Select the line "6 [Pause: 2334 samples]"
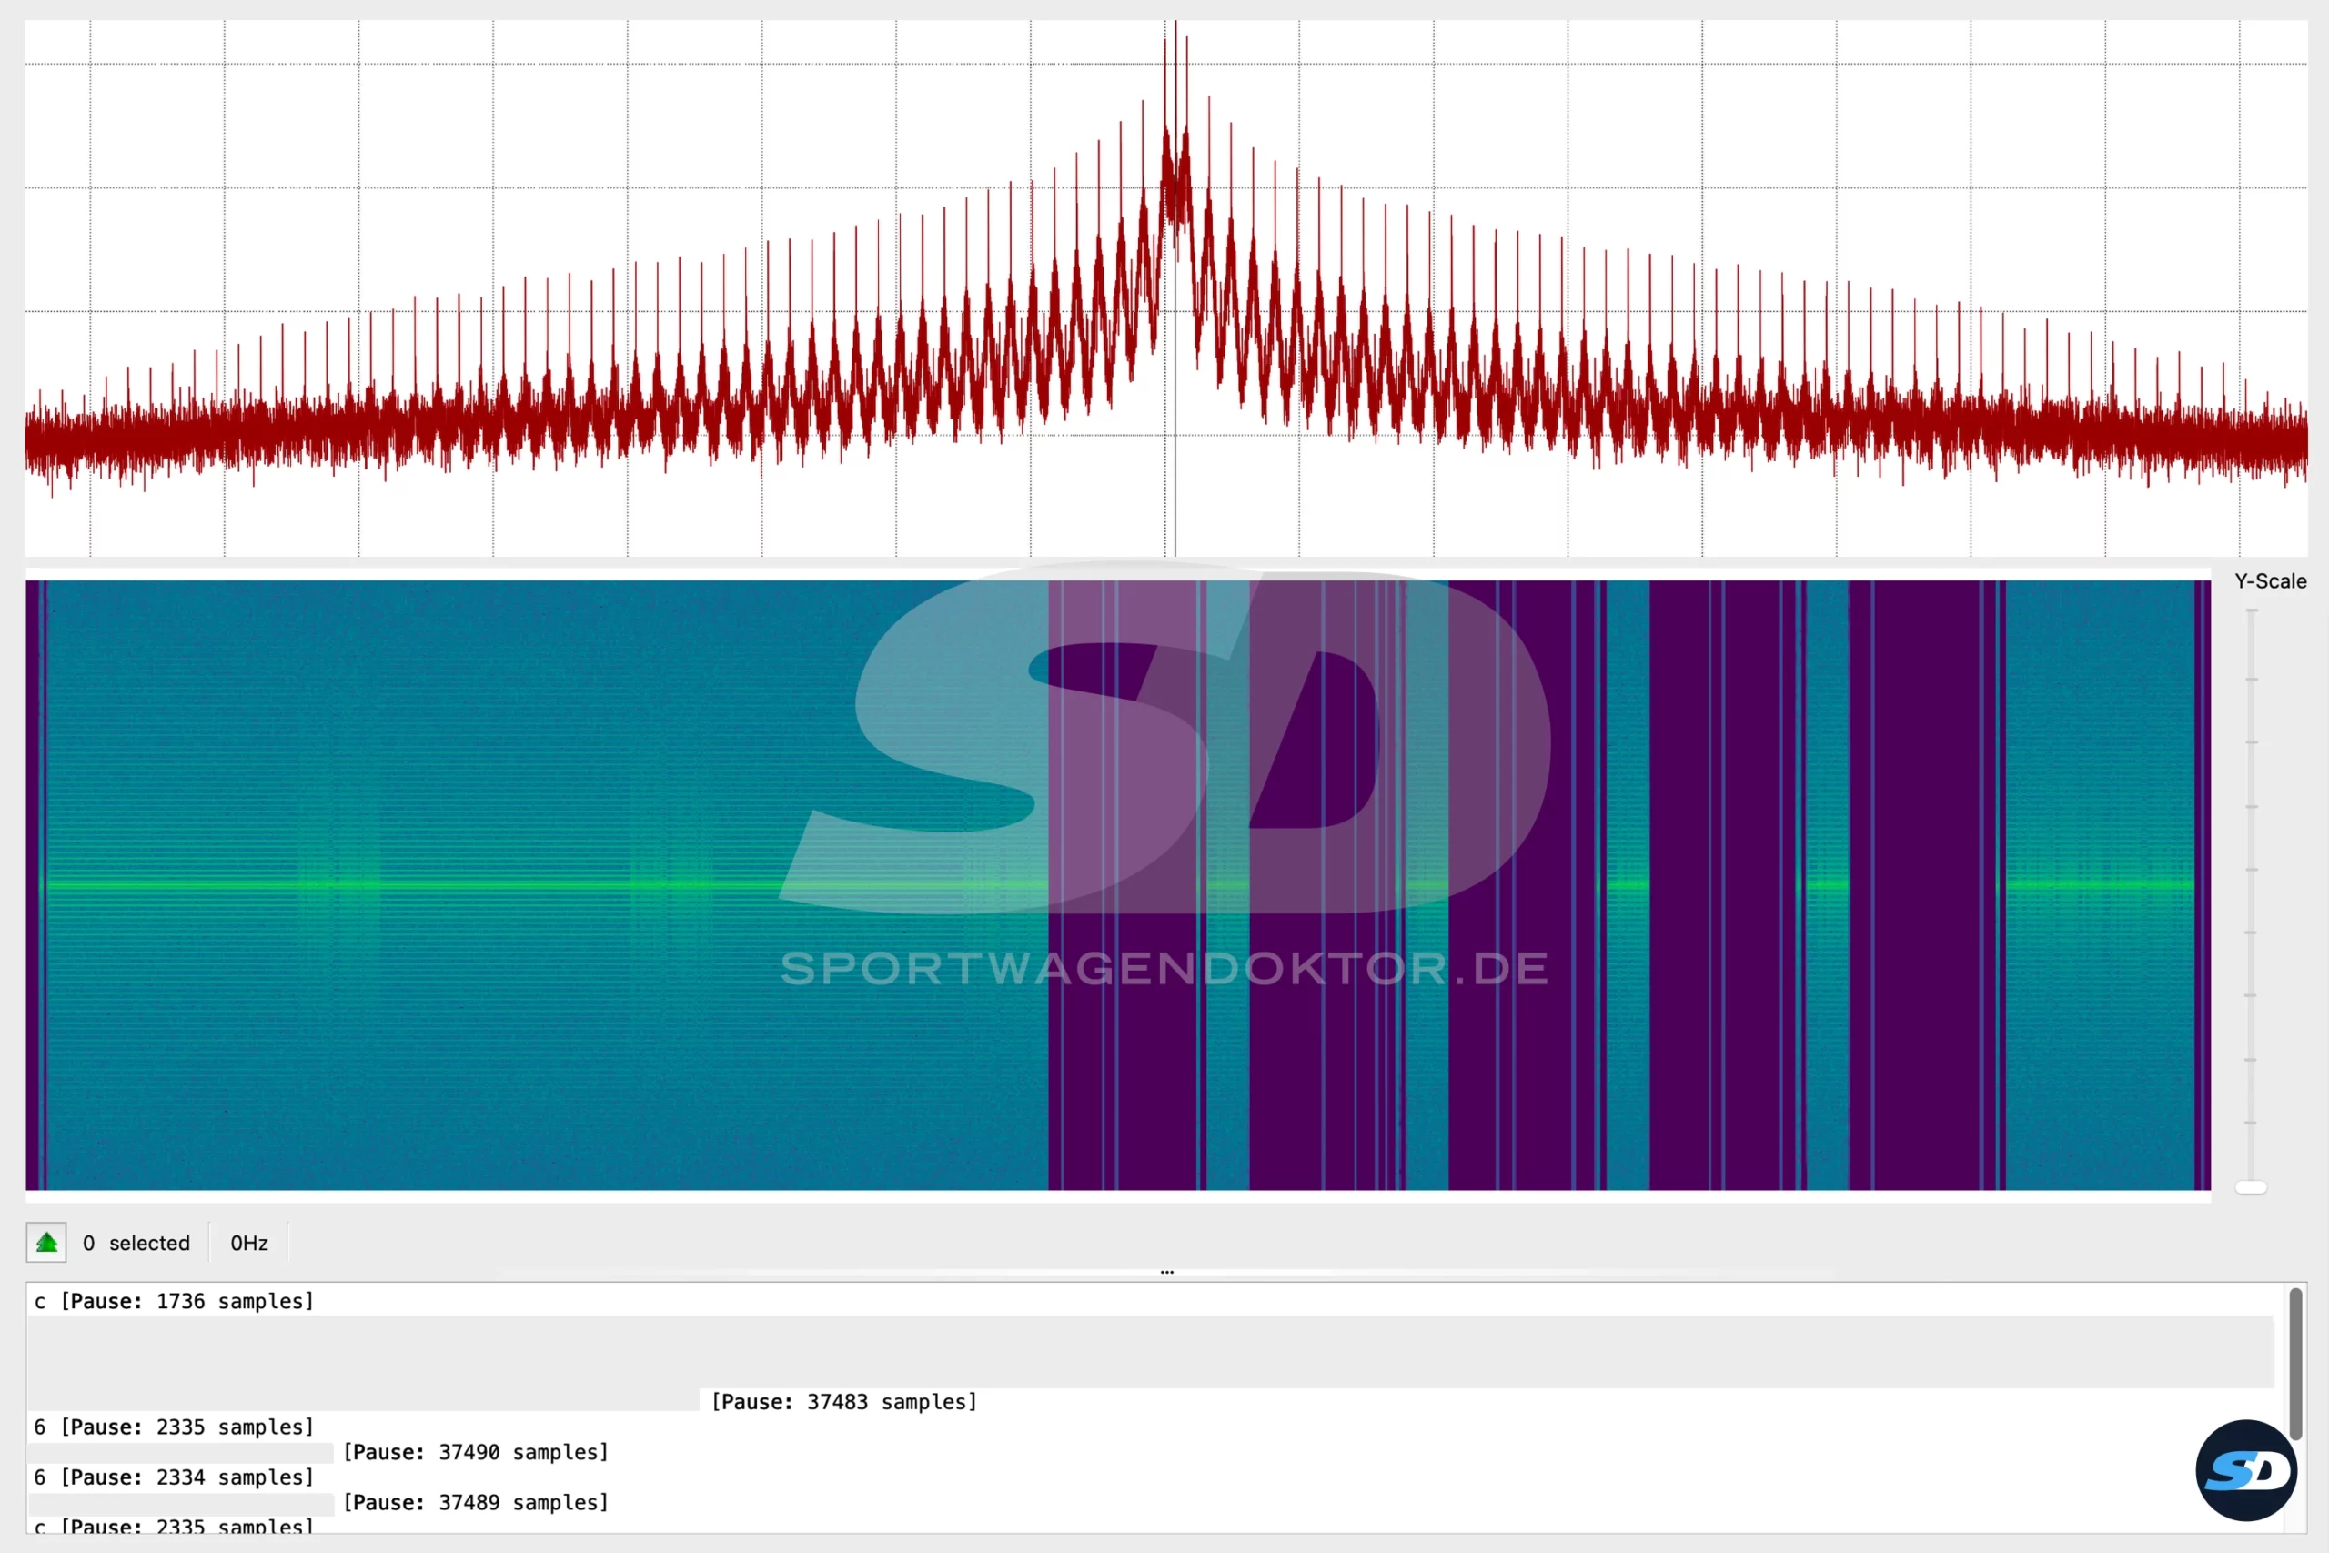Viewport: 2329px width, 1553px height. coord(173,1477)
